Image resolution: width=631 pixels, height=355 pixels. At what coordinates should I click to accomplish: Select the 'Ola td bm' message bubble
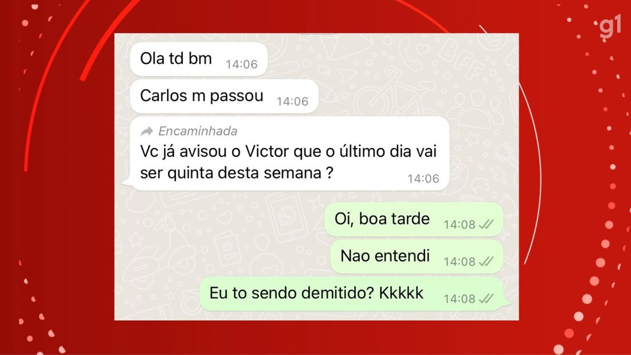(198, 59)
